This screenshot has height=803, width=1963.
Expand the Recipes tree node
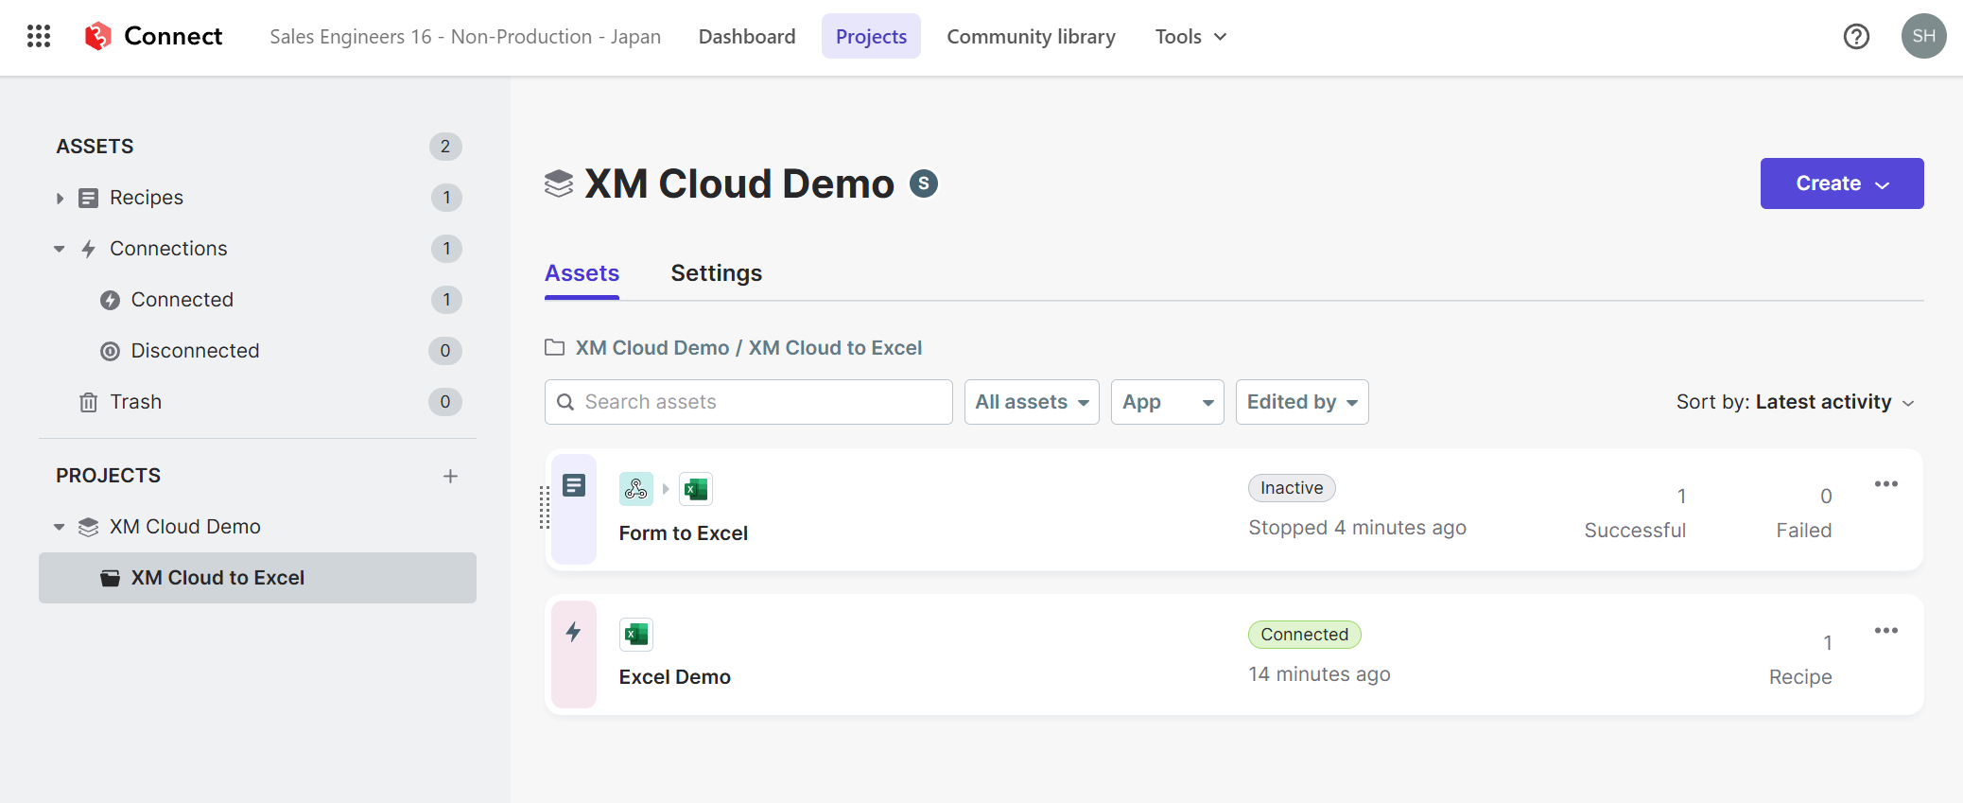[60, 198]
